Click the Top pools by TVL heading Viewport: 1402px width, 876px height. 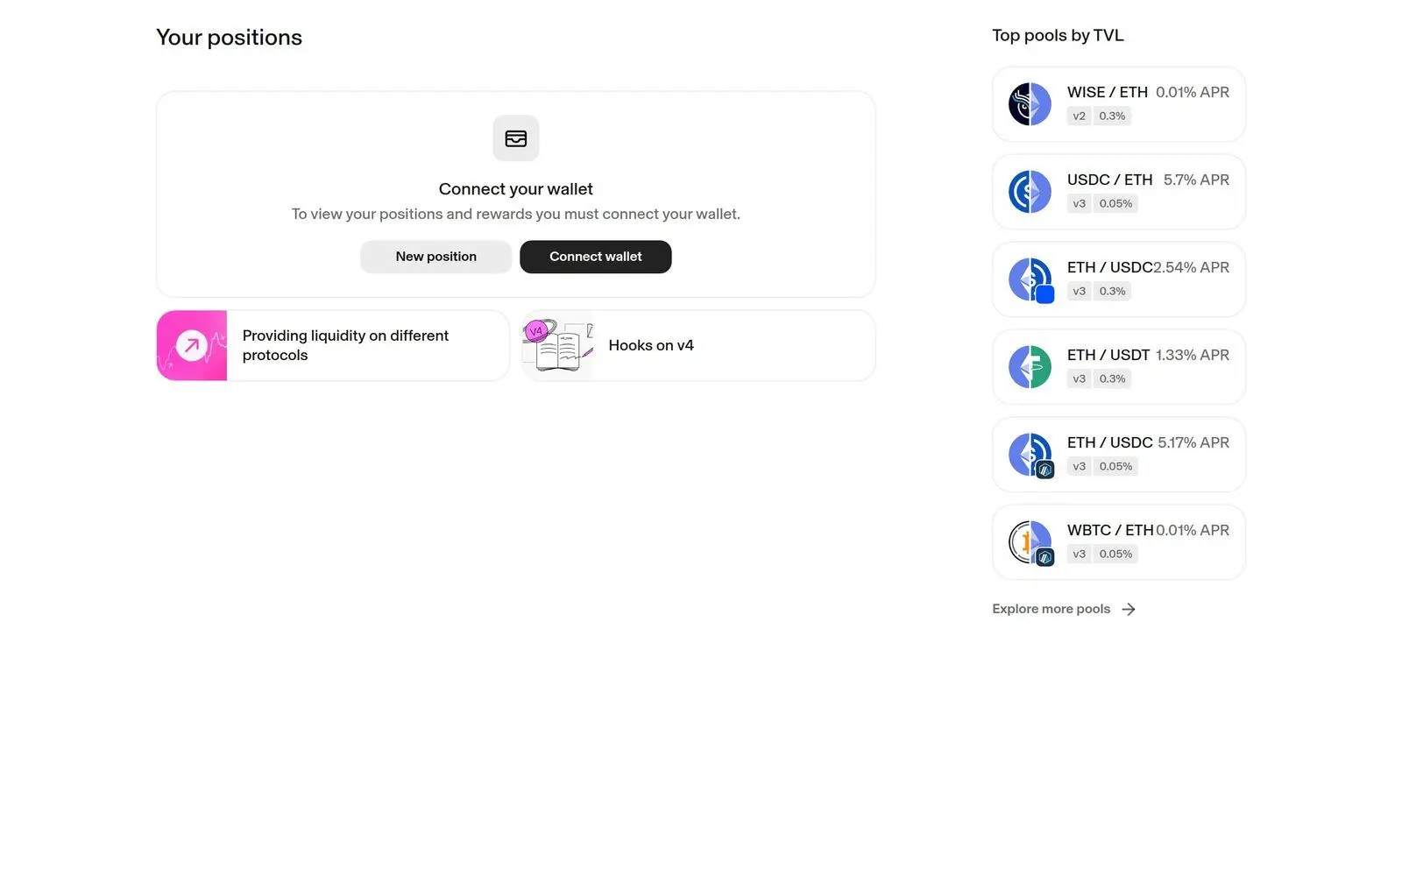click(1058, 36)
